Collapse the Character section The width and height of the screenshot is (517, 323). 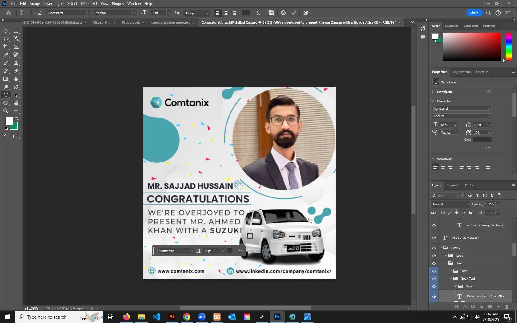point(433,101)
